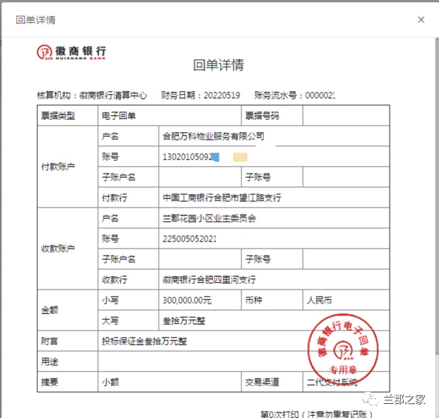Click the 第0次打印 print notice text

point(317,414)
